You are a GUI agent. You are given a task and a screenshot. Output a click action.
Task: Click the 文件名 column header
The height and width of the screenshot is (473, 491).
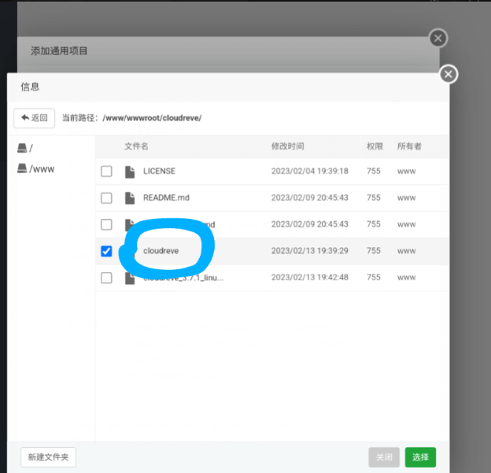136,146
